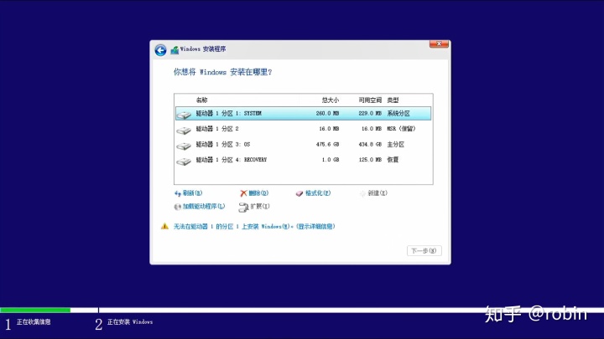Open 加载驱动程序(L) load driver link
The image size is (604, 339).
pos(203,207)
